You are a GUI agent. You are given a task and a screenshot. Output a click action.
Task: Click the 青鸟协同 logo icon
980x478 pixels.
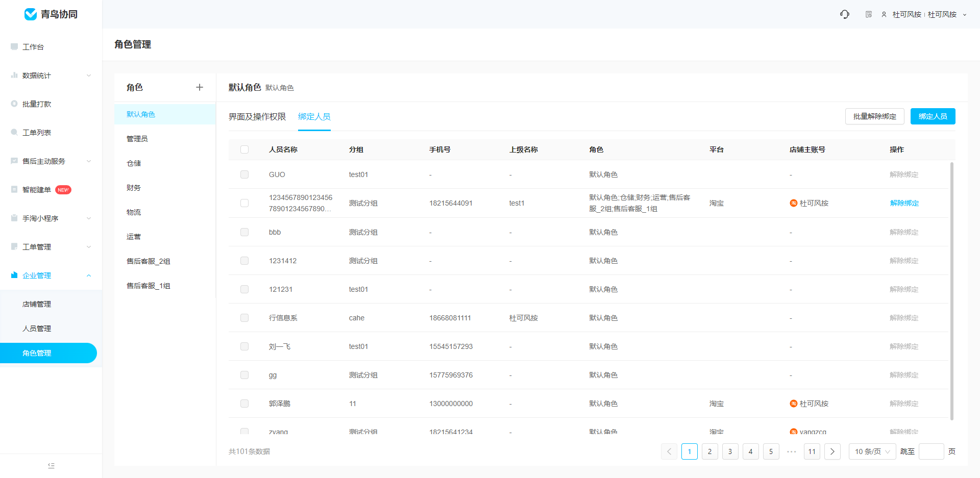coord(31,14)
